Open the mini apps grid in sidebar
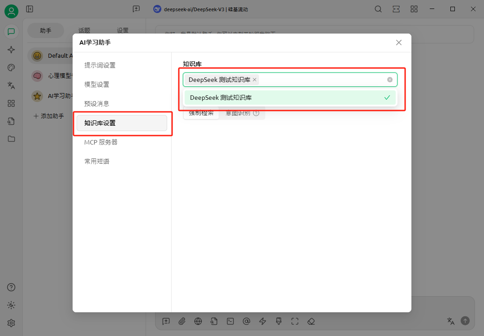 (11, 103)
